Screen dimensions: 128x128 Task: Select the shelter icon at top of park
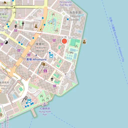pos(53,15)
